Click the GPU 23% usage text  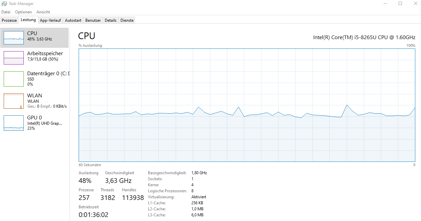[31, 128]
